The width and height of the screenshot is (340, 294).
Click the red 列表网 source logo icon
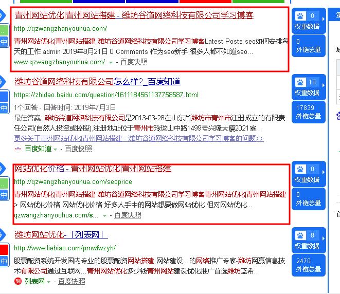18,282
